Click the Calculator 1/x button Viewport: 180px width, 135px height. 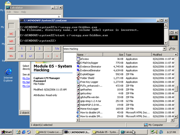pyautogui.click(x=57, y=49)
